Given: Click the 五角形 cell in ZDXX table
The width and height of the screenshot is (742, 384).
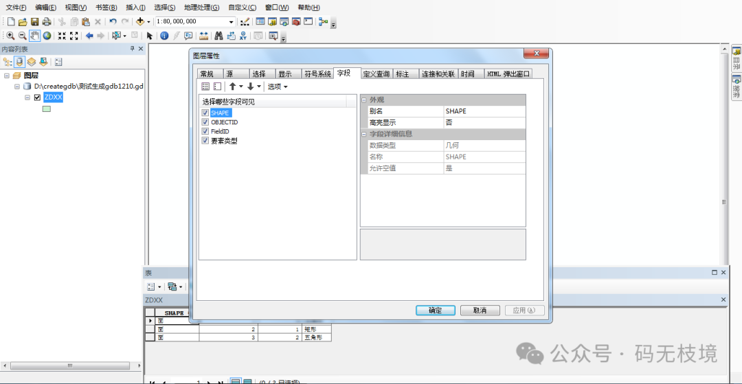Looking at the screenshot, I should click(x=316, y=338).
